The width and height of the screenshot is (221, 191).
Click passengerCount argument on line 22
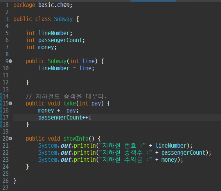[x=183, y=153]
